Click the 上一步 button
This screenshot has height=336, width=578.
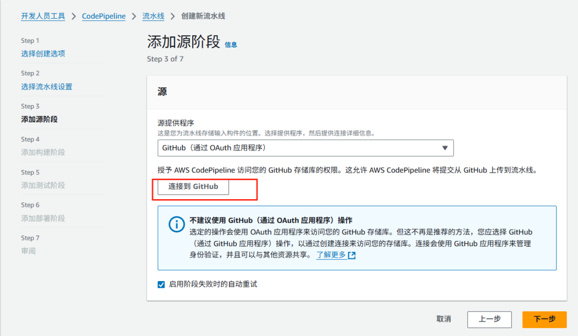(490, 319)
